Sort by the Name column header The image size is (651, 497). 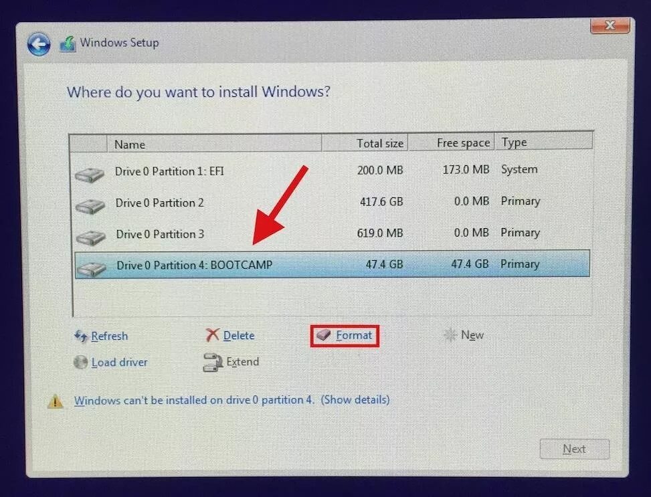coord(214,144)
